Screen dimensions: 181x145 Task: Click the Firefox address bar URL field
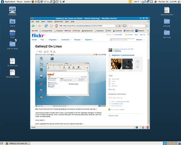pos(88,26)
